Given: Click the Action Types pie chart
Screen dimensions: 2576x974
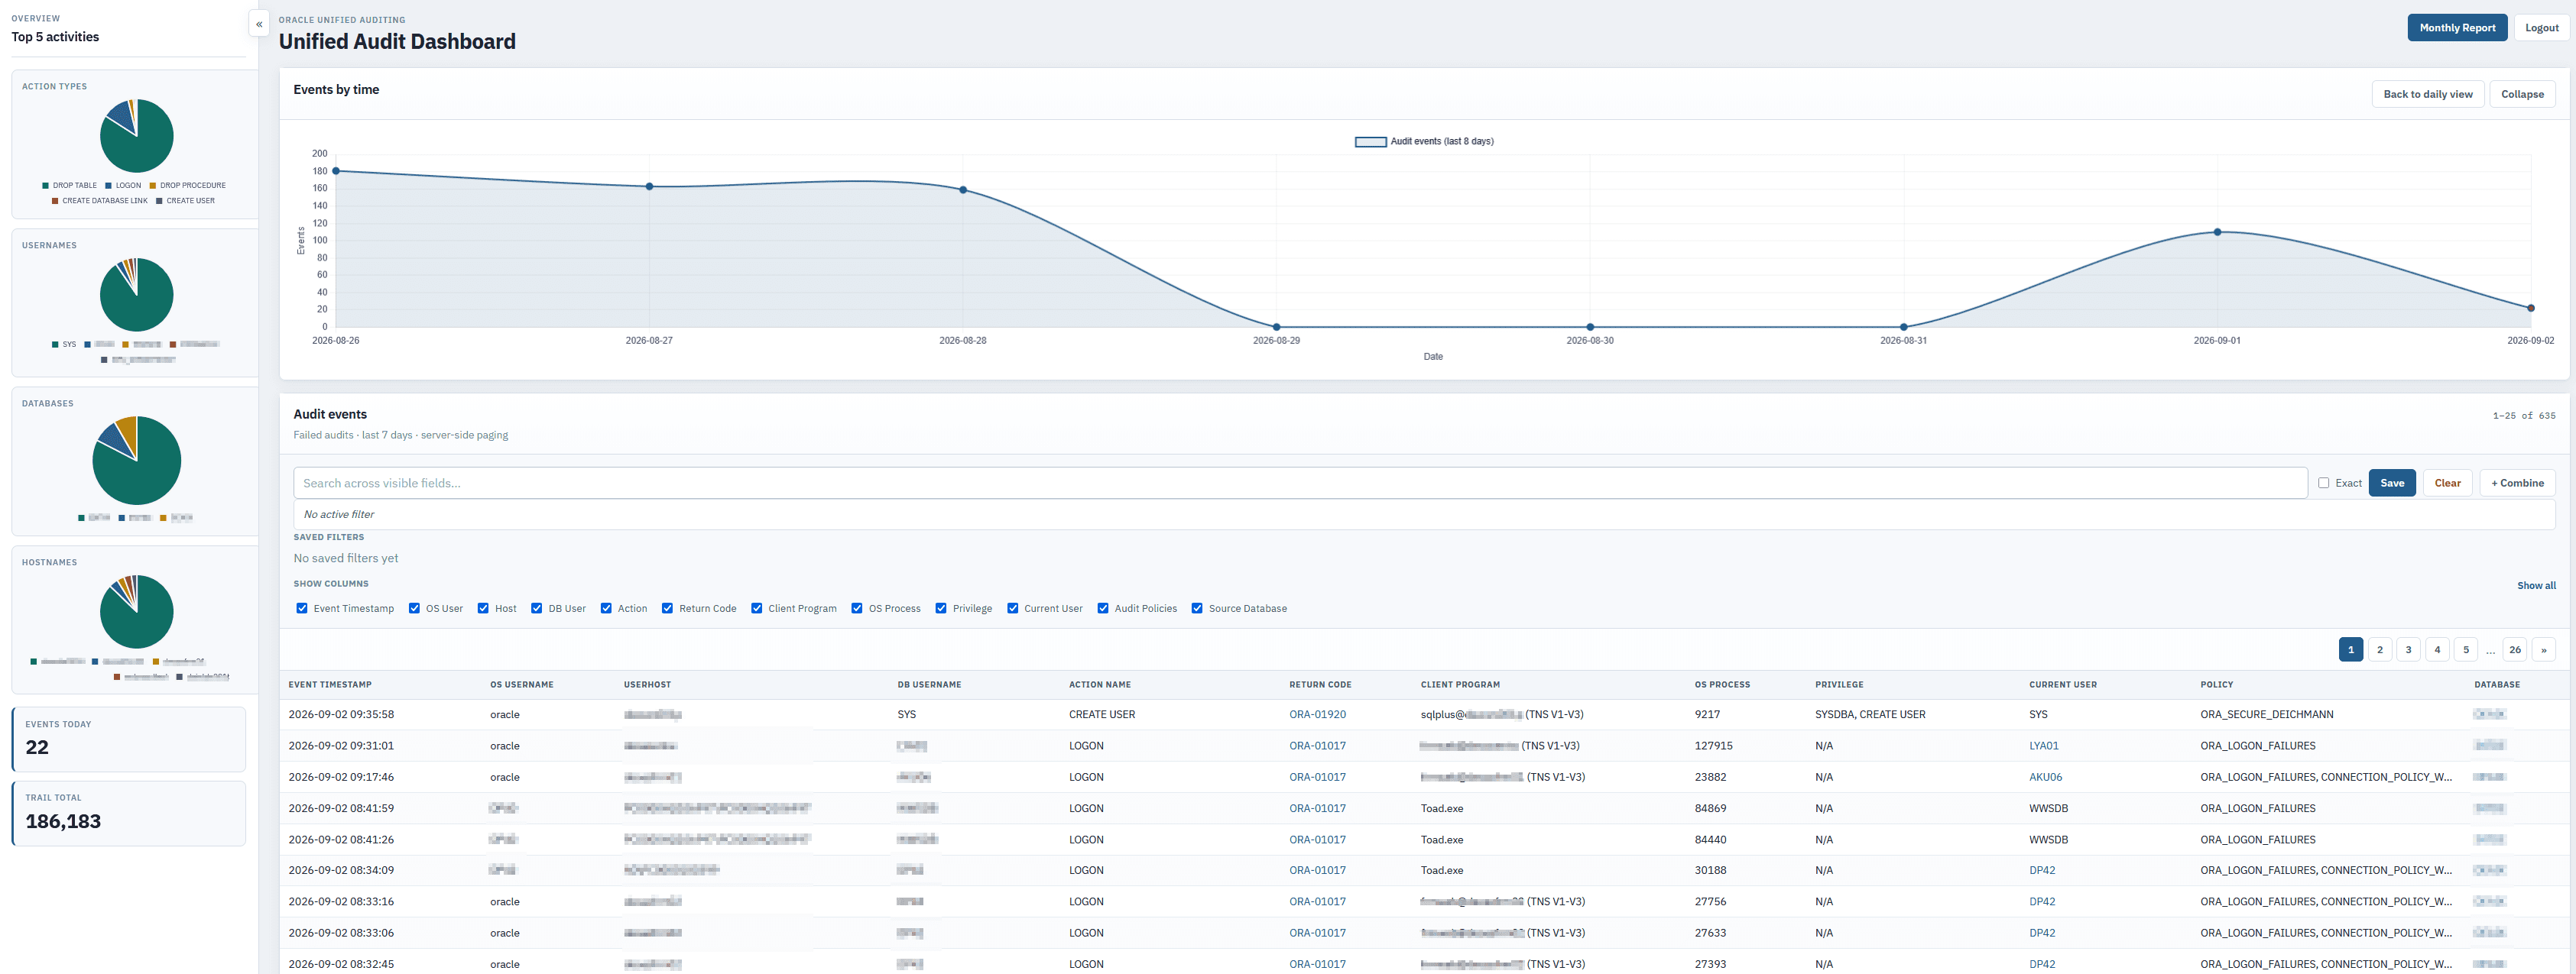Looking at the screenshot, I should click(x=137, y=136).
